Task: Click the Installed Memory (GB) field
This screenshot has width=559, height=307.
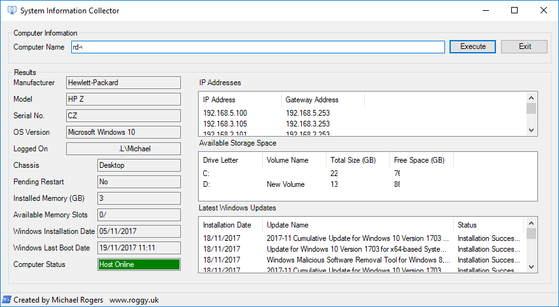Action: tap(139, 198)
